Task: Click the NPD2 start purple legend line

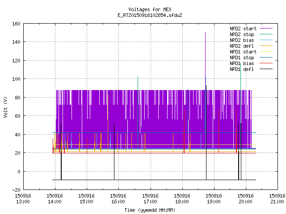Action: coord(266,29)
